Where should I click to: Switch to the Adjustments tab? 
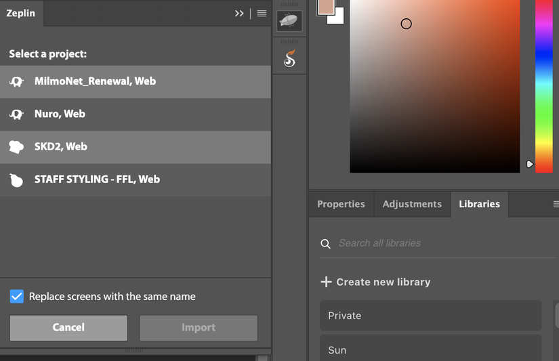412,204
